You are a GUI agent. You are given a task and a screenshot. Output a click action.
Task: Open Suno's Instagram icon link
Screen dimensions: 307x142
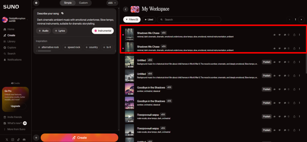pyautogui.click(x=13, y=140)
